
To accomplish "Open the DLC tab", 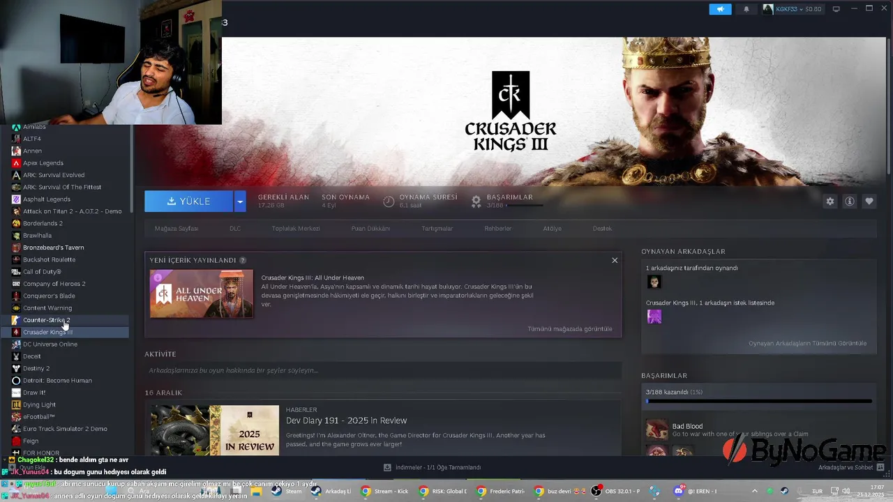I will coord(235,229).
